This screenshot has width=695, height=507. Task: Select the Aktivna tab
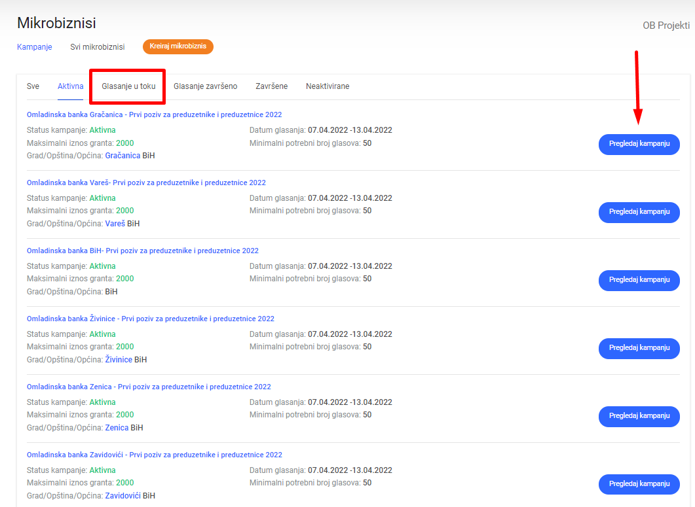click(70, 86)
